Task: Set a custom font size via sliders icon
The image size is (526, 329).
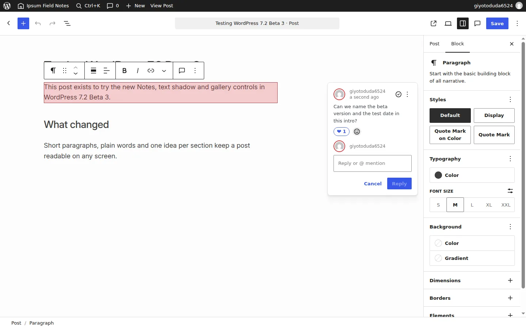Action: tap(510, 191)
